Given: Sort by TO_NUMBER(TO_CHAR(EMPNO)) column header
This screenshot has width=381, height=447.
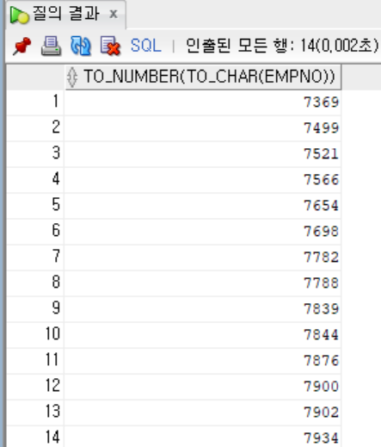Looking at the screenshot, I should tap(203, 77).
